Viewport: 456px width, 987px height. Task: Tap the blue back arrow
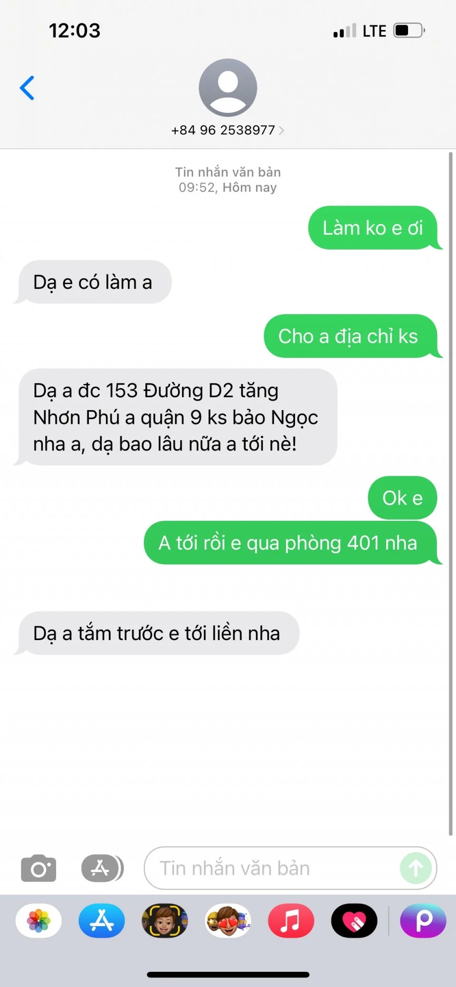(27, 88)
